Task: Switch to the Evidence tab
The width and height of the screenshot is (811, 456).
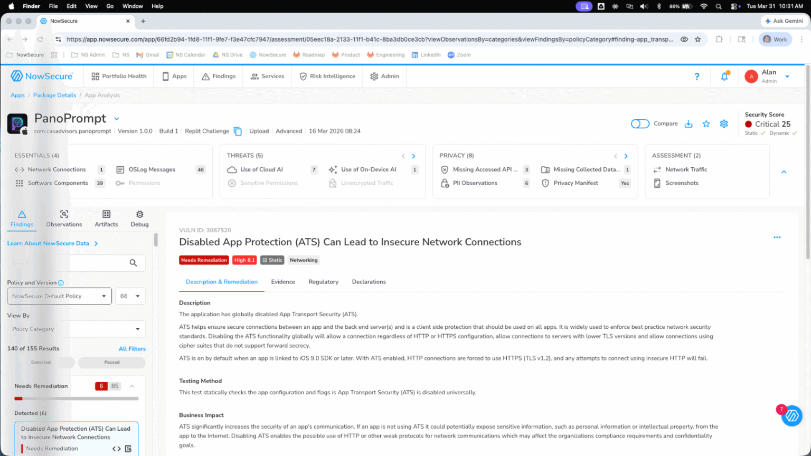Action: coord(283,282)
